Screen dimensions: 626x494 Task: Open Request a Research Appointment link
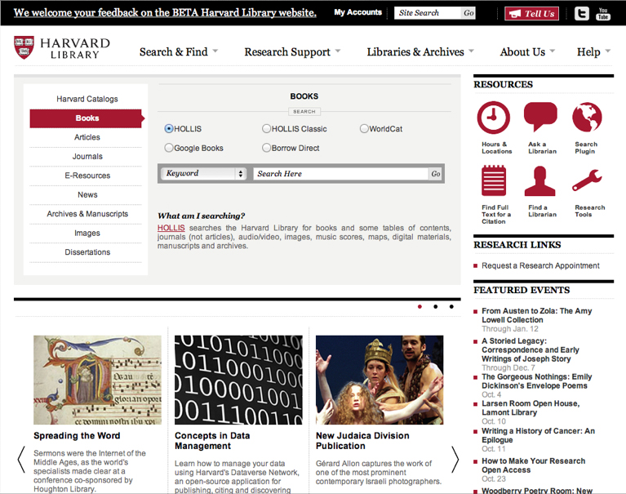540,265
